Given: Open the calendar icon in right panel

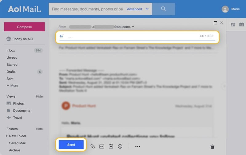Looking at the screenshot, I should (241, 25).
